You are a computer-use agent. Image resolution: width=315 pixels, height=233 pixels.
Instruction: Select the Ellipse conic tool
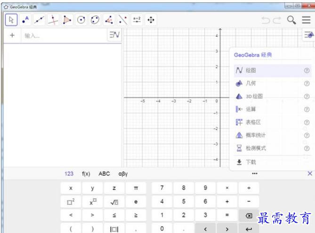tap(95, 20)
